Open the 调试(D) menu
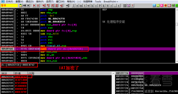 point(30,2)
